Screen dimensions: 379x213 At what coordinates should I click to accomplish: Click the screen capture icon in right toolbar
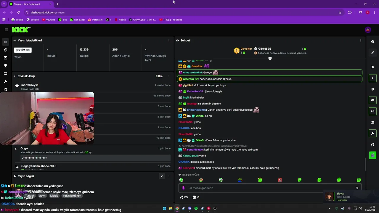point(373,67)
